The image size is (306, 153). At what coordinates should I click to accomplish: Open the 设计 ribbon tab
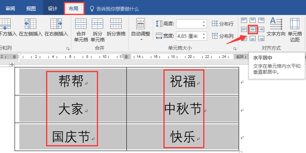coord(52,9)
